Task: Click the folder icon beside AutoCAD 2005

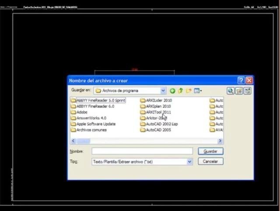Action: point(143,130)
